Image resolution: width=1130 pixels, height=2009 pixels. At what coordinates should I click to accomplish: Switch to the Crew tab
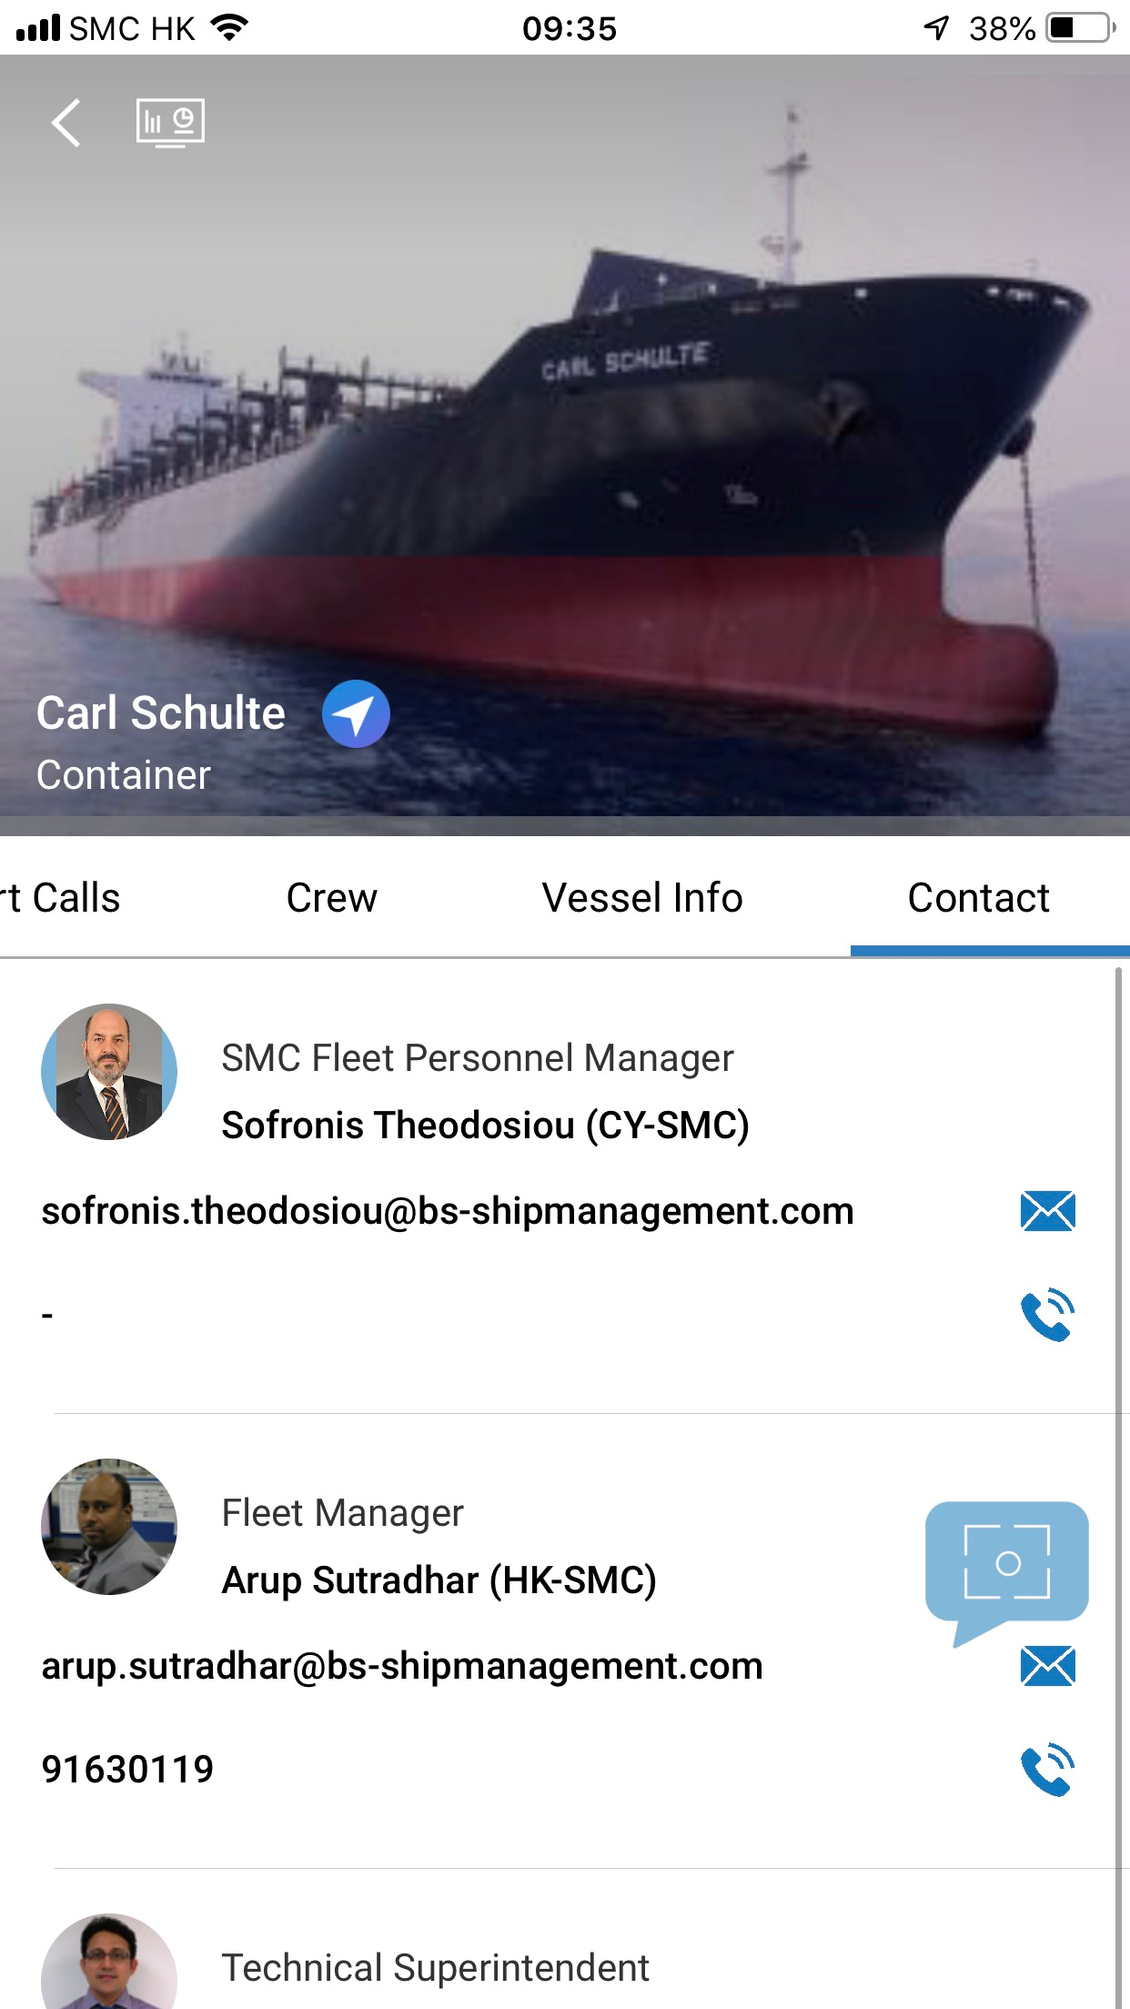[331, 898]
